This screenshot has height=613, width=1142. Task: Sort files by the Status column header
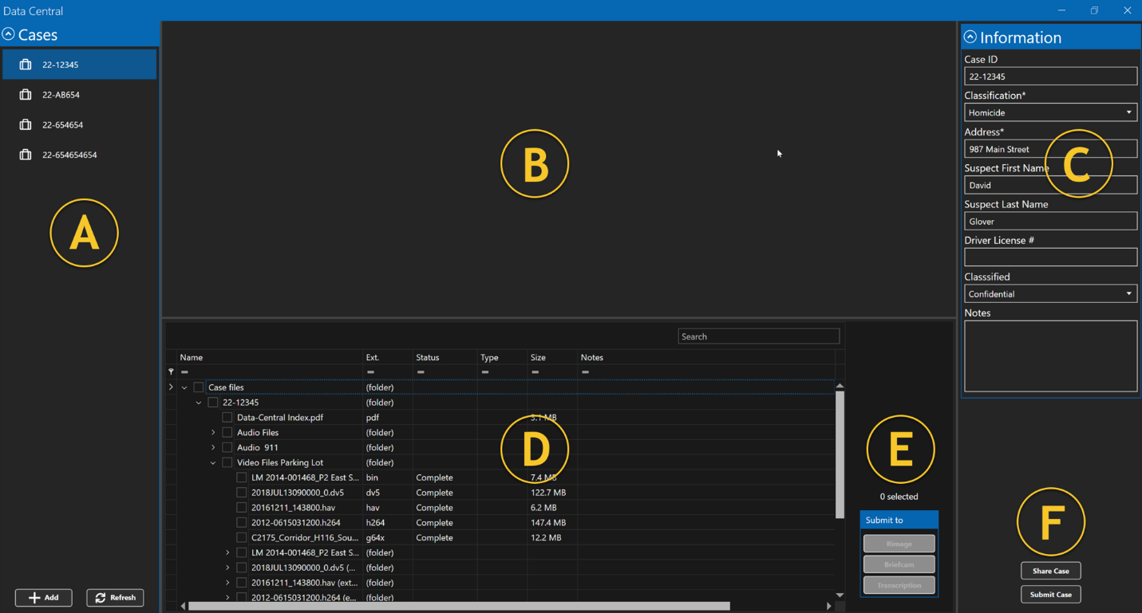445,358
